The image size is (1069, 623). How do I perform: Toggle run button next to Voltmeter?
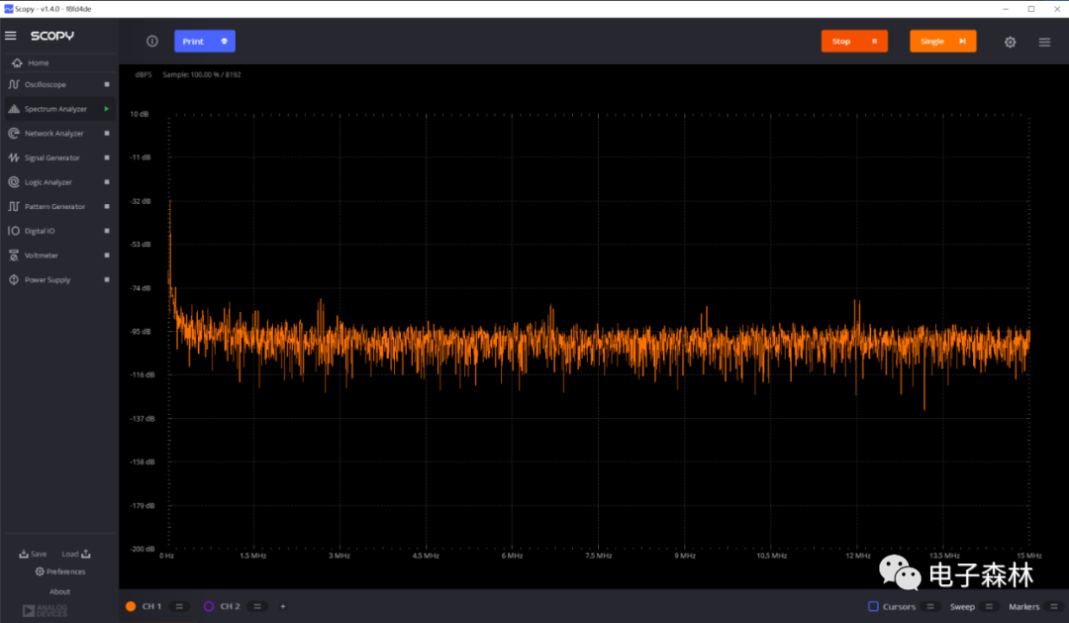tap(107, 256)
